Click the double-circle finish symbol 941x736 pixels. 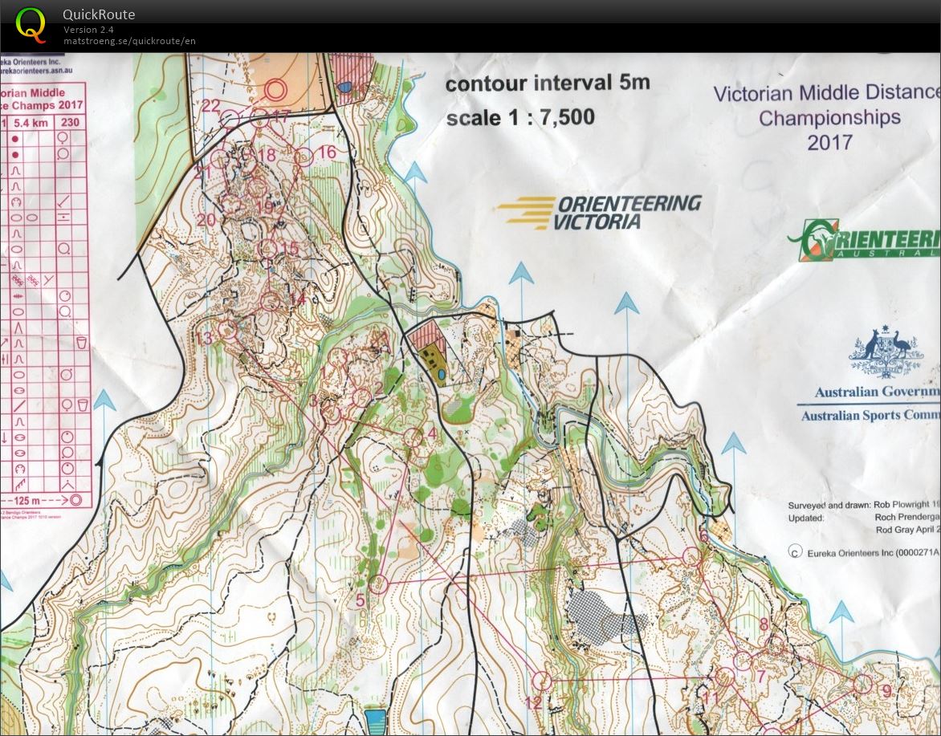pyautogui.click(x=275, y=89)
